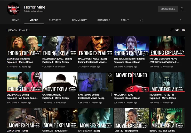The width and height of the screenshot is (191, 133).
Task: Open AFTERMATH (2021) video thumbnail
Action: (95, 118)
